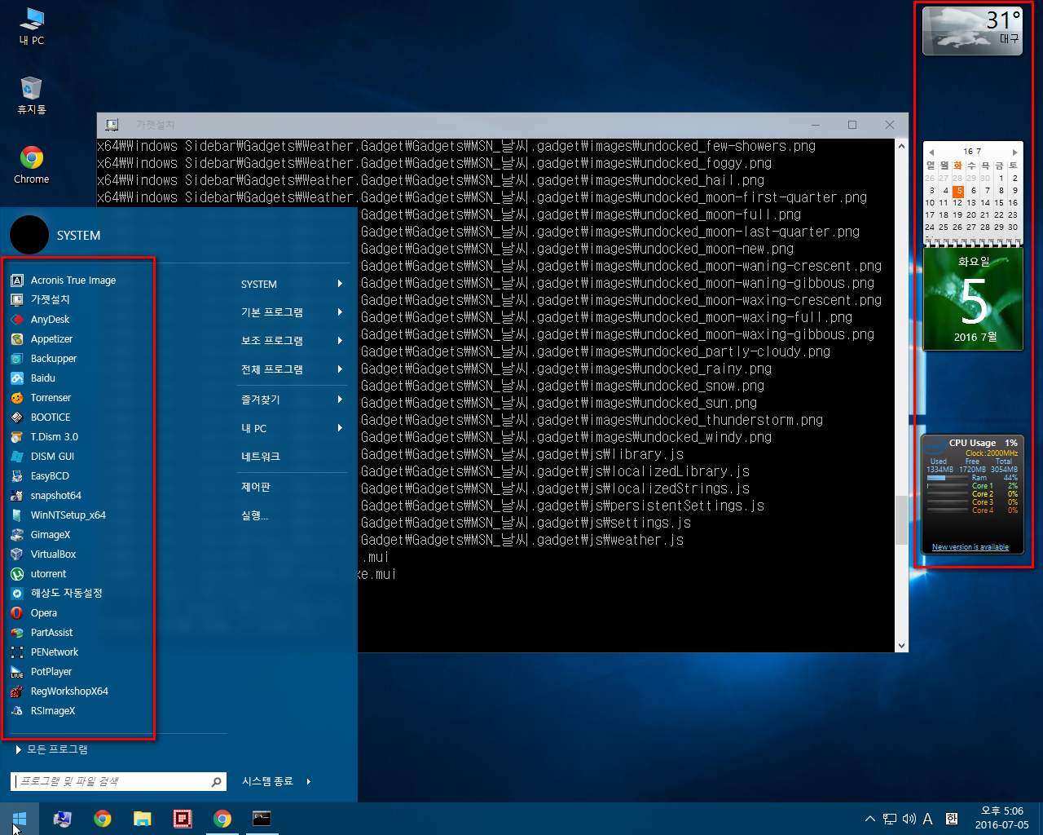Open 내 PC desktop icon
The image size is (1043, 835).
coord(32,26)
